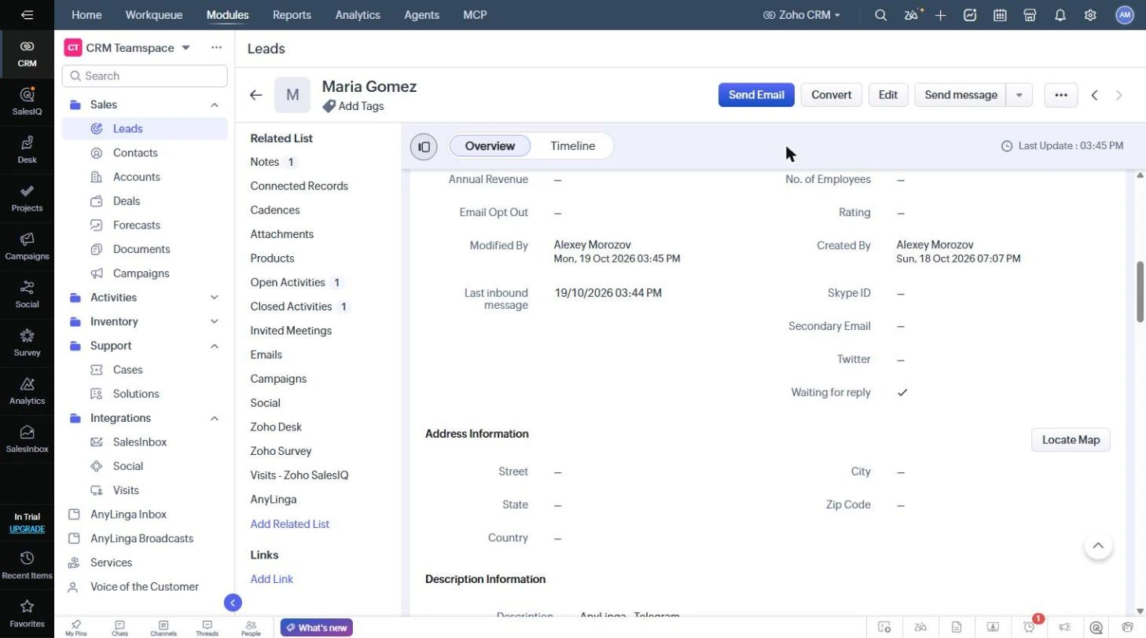Switch to the Timeline tab
This screenshot has height=638, width=1146.
pos(572,146)
